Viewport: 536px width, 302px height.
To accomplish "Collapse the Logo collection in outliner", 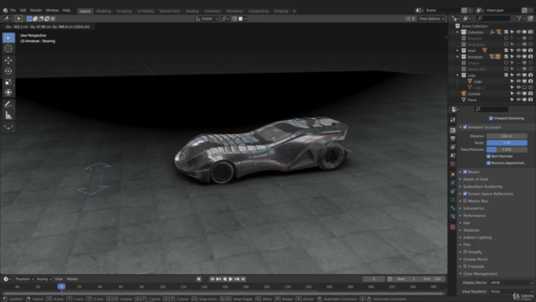I will [458, 75].
